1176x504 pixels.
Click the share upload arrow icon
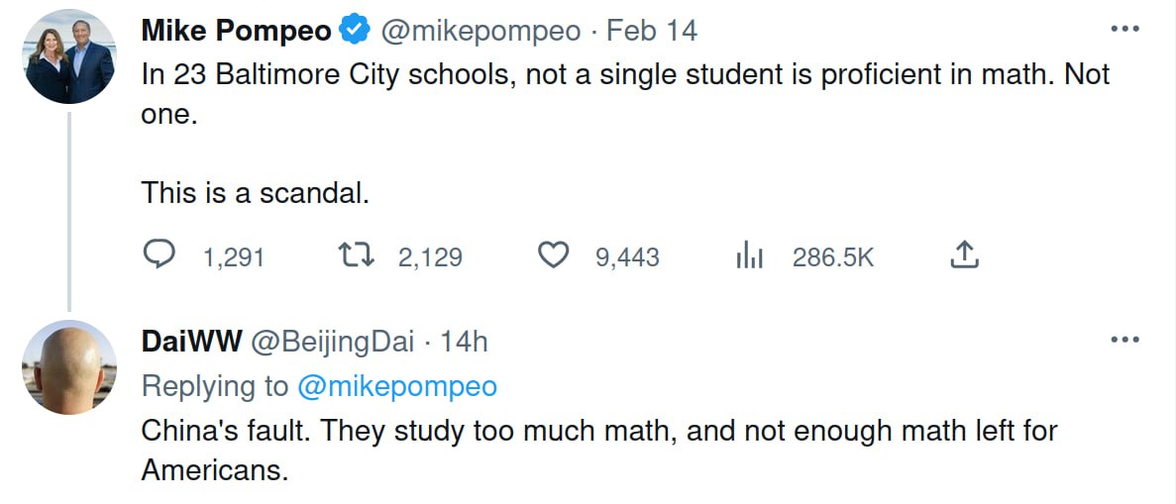[964, 255]
